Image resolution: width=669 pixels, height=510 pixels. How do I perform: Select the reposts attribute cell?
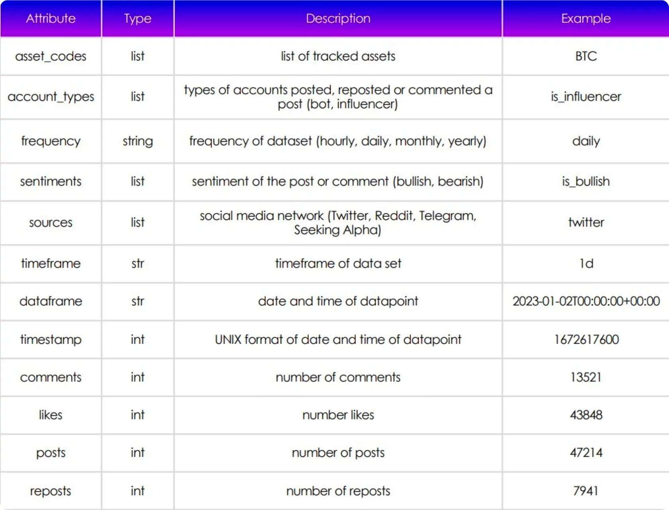[x=51, y=491]
